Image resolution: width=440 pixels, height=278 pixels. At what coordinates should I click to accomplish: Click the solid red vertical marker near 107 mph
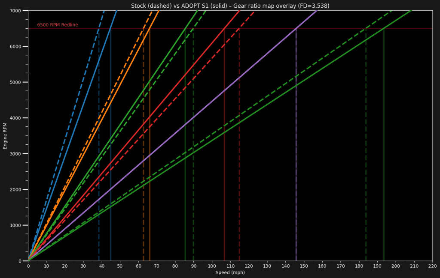[x=224, y=171]
